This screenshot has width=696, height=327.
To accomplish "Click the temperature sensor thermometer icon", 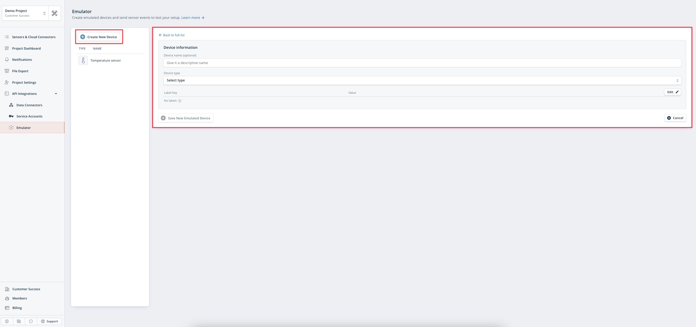I will click(83, 60).
